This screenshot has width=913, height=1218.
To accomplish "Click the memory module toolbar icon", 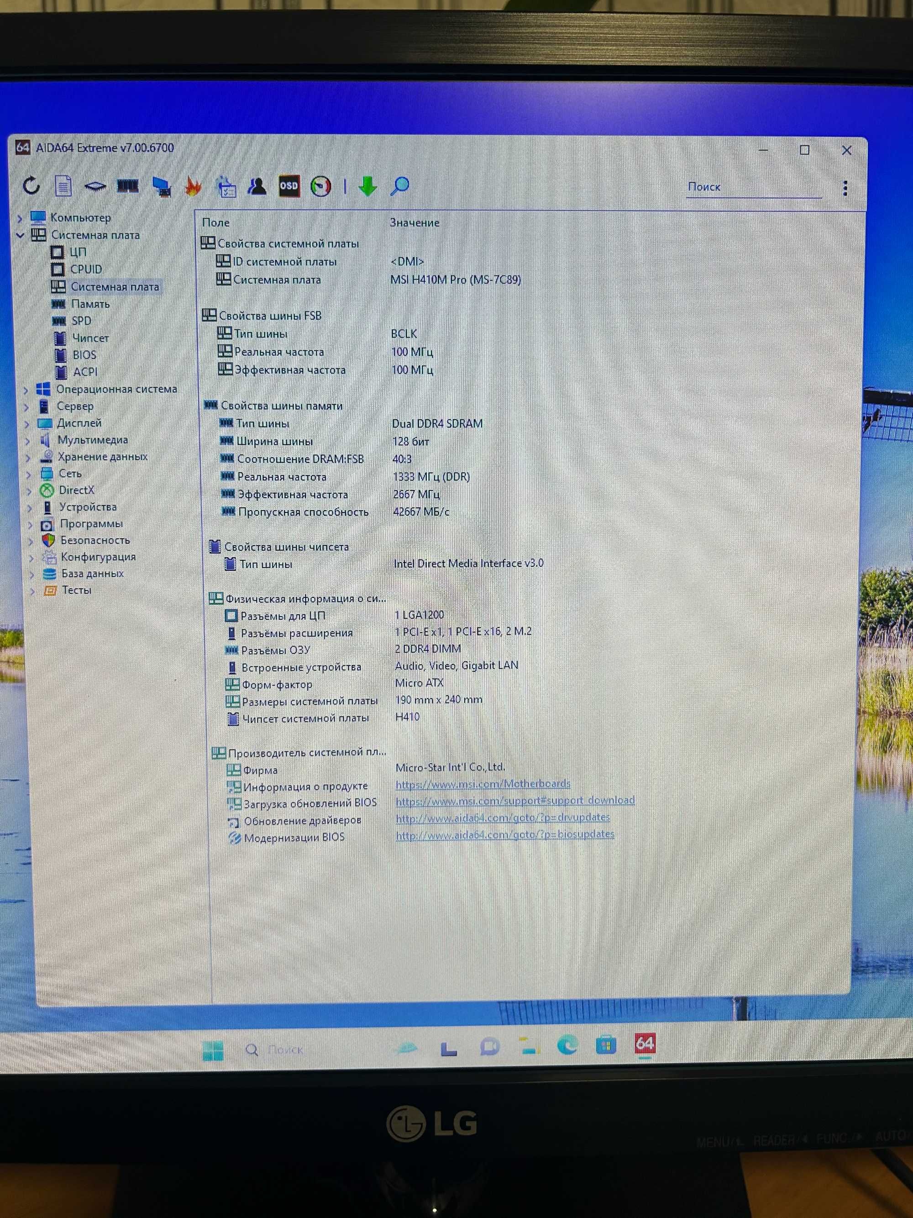I will pos(128,186).
